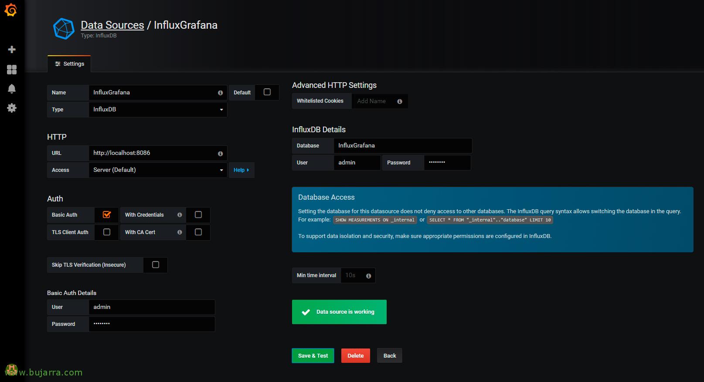Enable Skip TLS Verification (Insecure) checkbox
The height and width of the screenshot is (382, 704).
[x=156, y=265]
